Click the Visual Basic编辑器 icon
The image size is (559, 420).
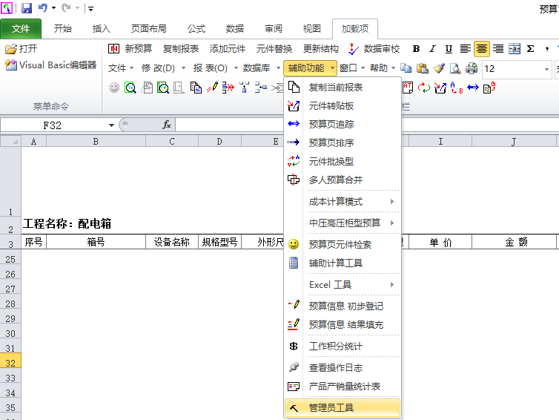(x=11, y=65)
